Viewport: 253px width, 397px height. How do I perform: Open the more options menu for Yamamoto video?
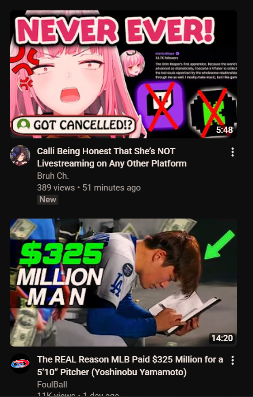232,360
